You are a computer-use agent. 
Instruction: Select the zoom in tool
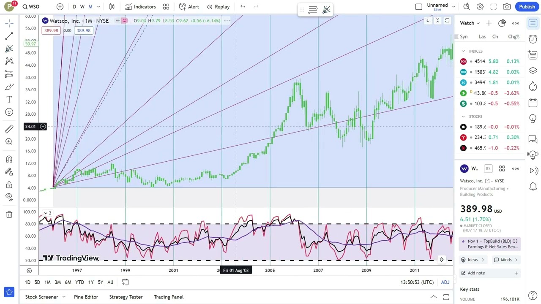pyautogui.click(x=9, y=141)
